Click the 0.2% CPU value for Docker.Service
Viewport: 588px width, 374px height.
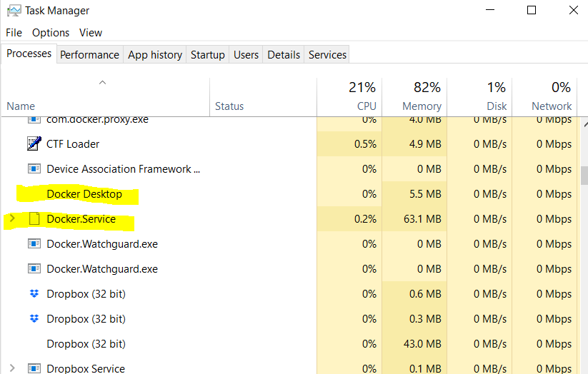tap(365, 219)
